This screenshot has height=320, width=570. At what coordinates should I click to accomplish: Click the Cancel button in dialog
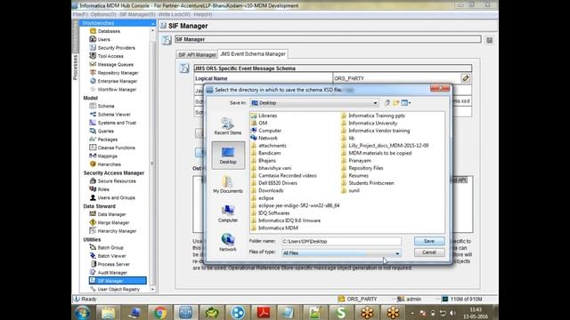tap(429, 252)
